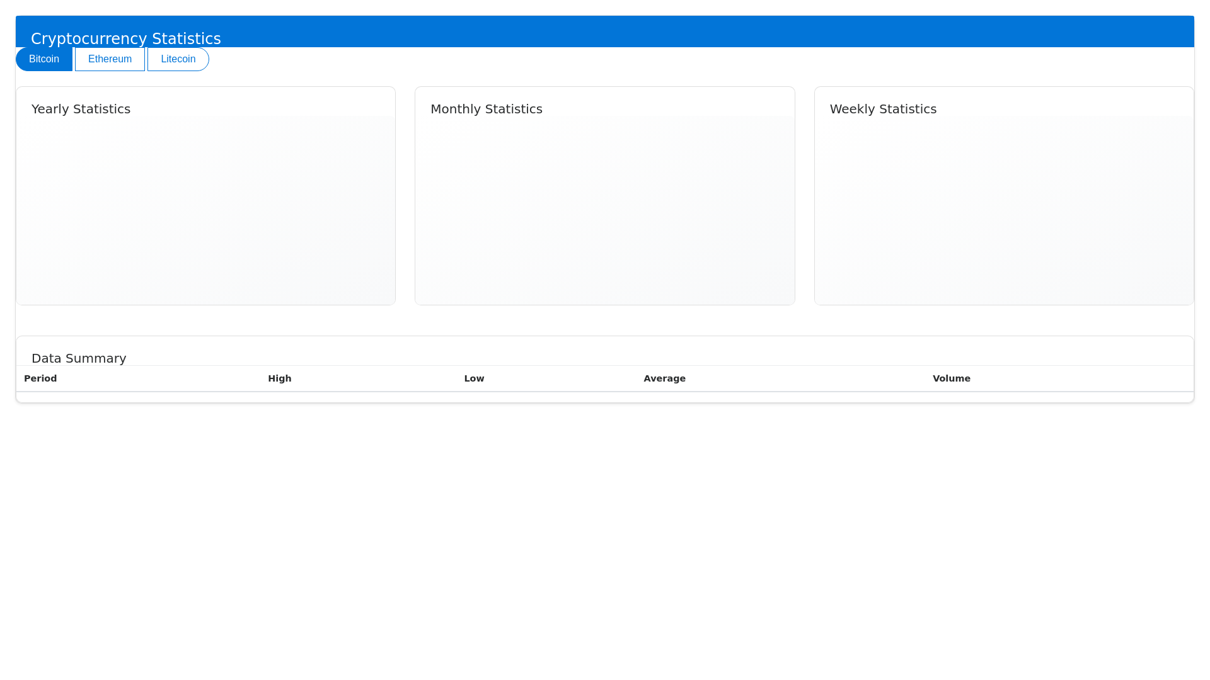Click the Data Summary heading
Image resolution: width=1210 pixels, height=680 pixels.
click(x=79, y=358)
